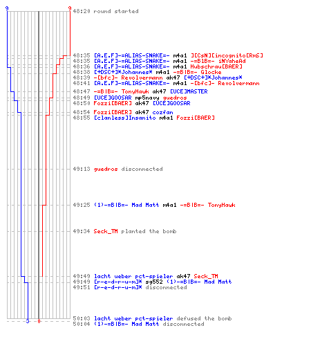Select -[bfc]- Revolvermann at 48:39
Viewport: 311px width, 346px height.
[x=128, y=78]
